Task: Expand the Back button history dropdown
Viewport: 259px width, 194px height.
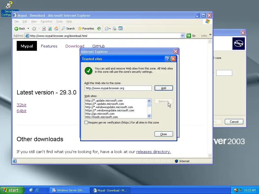Action: 28,29
